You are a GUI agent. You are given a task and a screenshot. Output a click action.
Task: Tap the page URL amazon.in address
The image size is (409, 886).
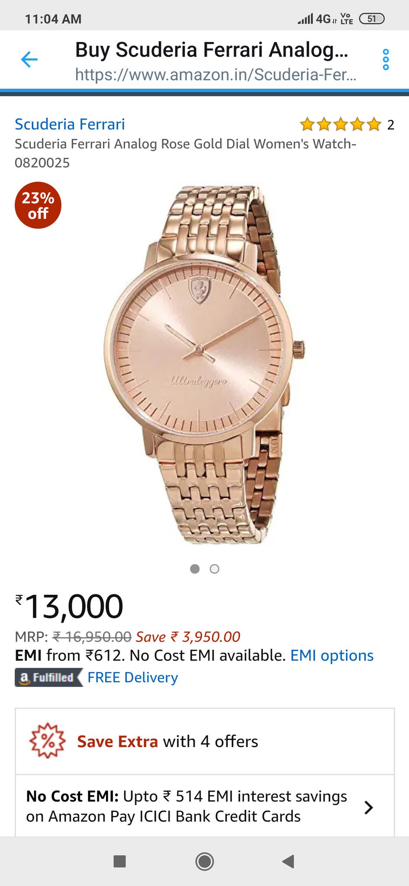tap(216, 75)
